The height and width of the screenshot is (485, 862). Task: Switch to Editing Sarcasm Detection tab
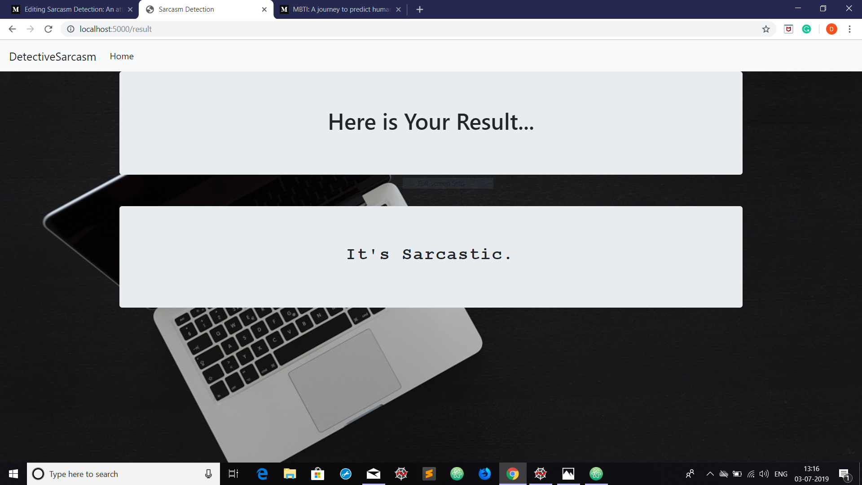(x=72, y=9)
